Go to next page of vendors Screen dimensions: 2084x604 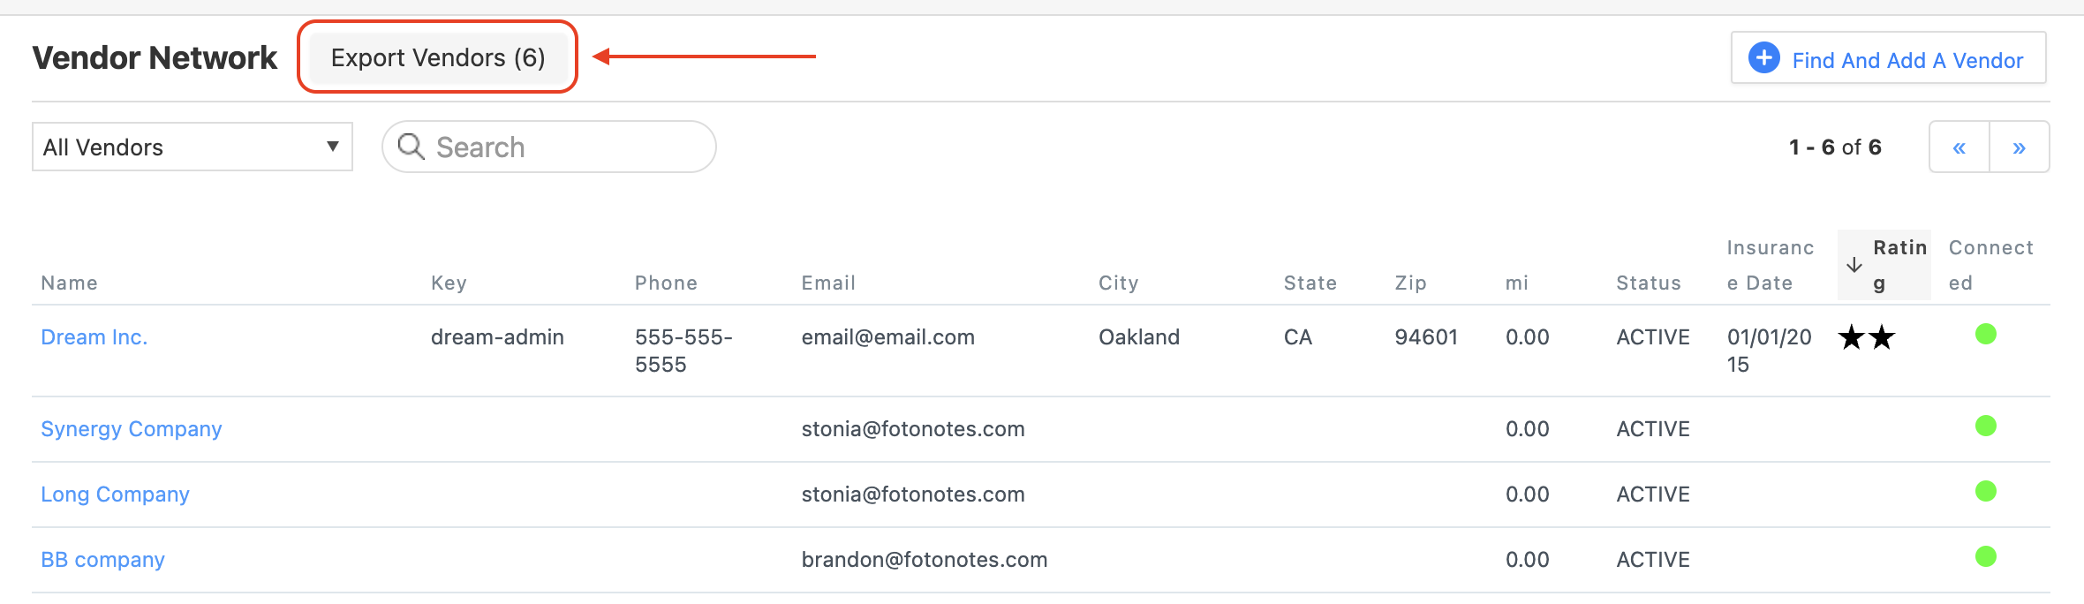[2019, 147]
